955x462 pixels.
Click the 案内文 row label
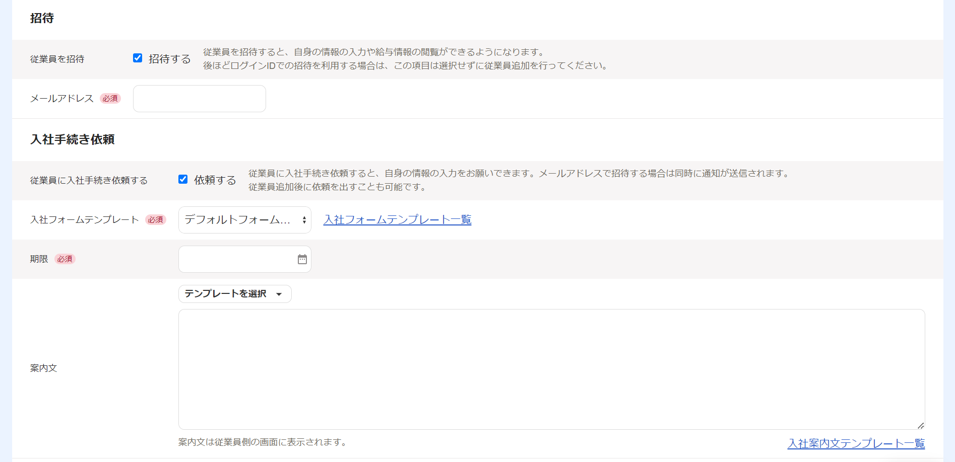point(43,368)
